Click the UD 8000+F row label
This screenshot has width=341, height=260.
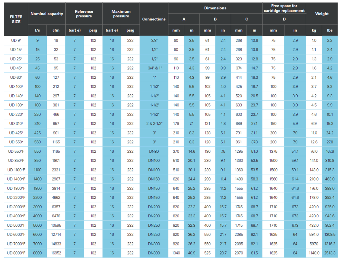(x=16, y=253)
